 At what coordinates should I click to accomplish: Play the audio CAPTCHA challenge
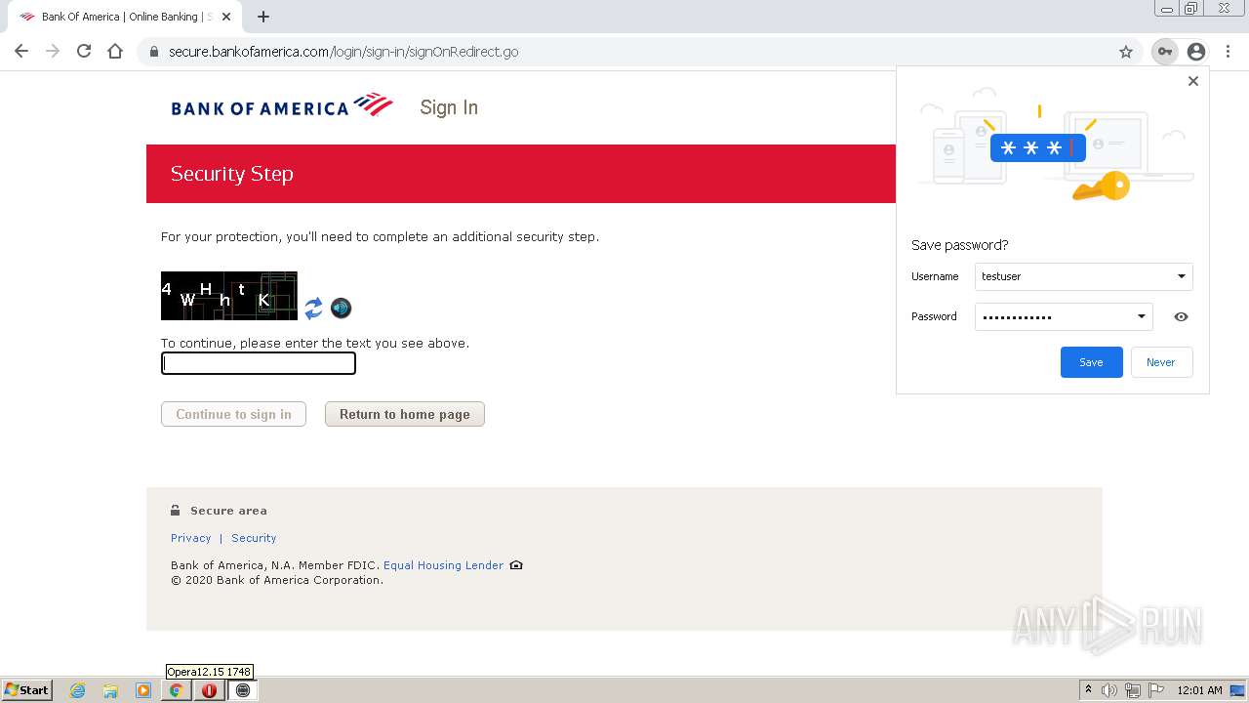coord(341,309)
